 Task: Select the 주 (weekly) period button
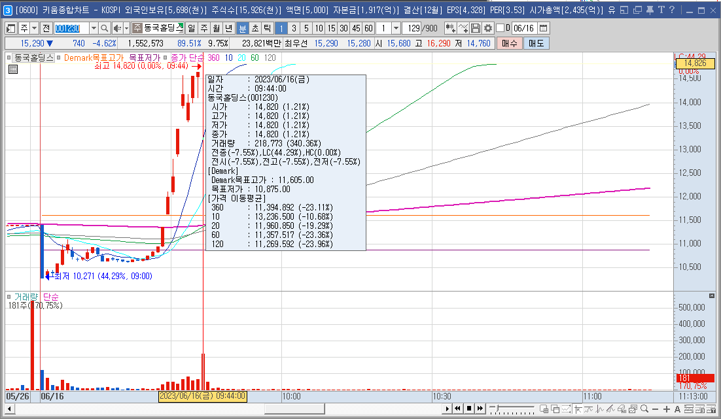(204, 28)
